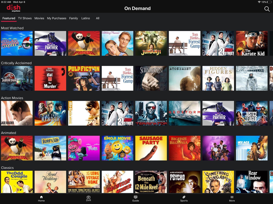This screenshot has height=204, width=273.
Task: Open Pulp Fiction in Critically Acclaimed
Action: pyautogui.click(x=84, y=78)
